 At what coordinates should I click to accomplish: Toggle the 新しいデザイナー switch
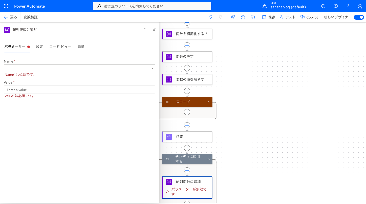point(359,17)
